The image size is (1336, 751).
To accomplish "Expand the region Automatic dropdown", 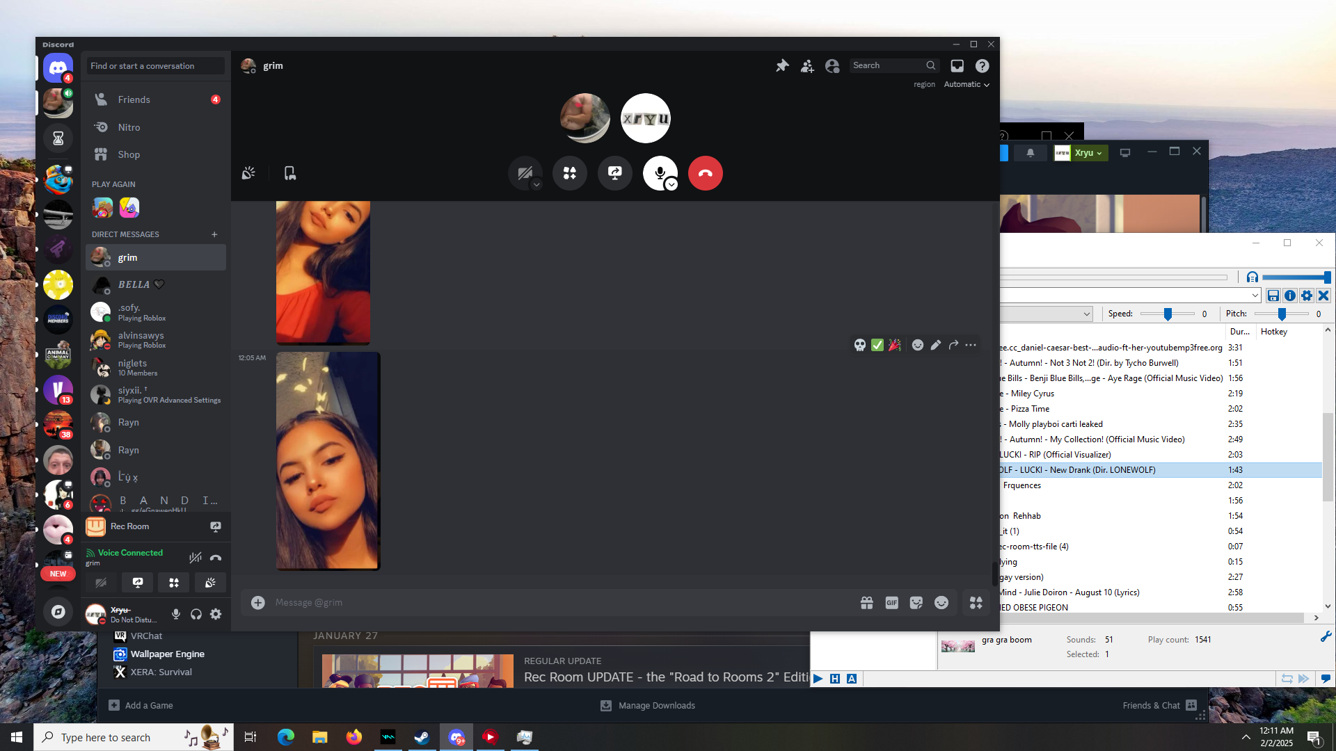I will point(967,84).
